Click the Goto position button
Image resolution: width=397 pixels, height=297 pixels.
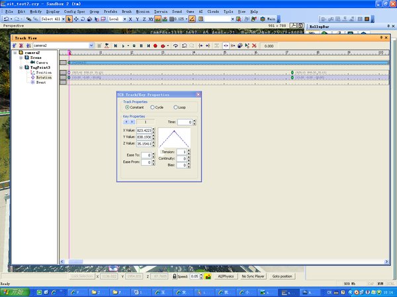tap(282, 277)
